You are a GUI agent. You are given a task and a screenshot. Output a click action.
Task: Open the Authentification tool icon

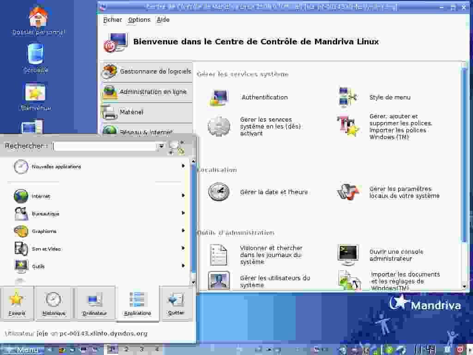(x=219, y=97)
